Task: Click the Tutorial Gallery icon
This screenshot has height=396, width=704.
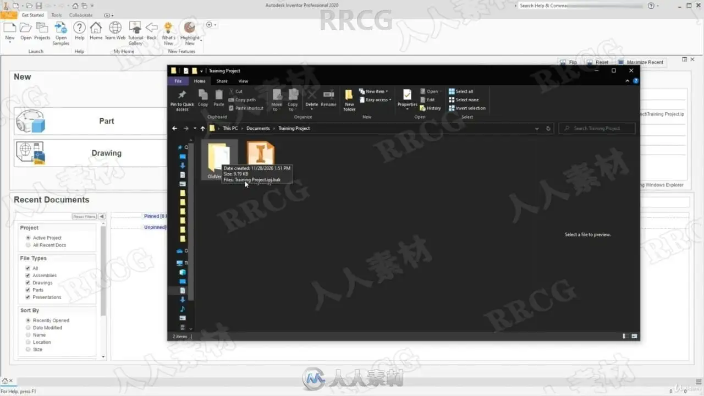Action: tap(135, 28)
